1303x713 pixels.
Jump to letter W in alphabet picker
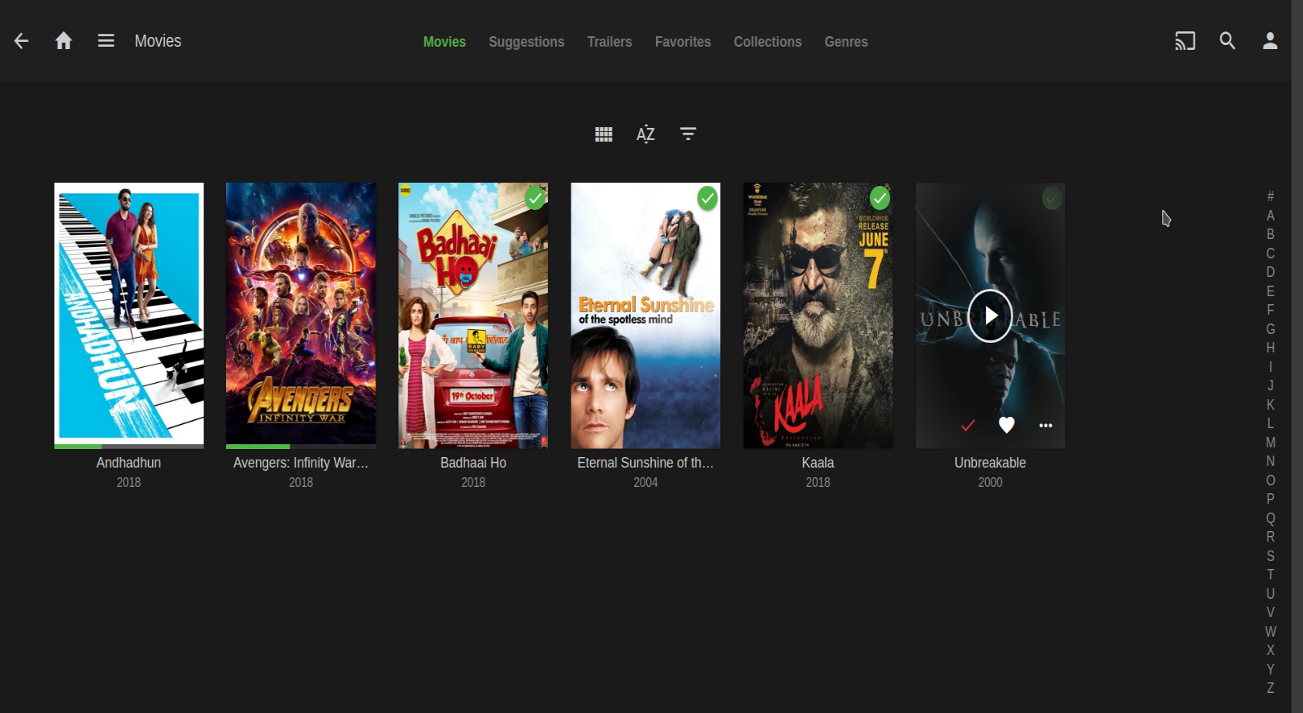(1270, 632)
